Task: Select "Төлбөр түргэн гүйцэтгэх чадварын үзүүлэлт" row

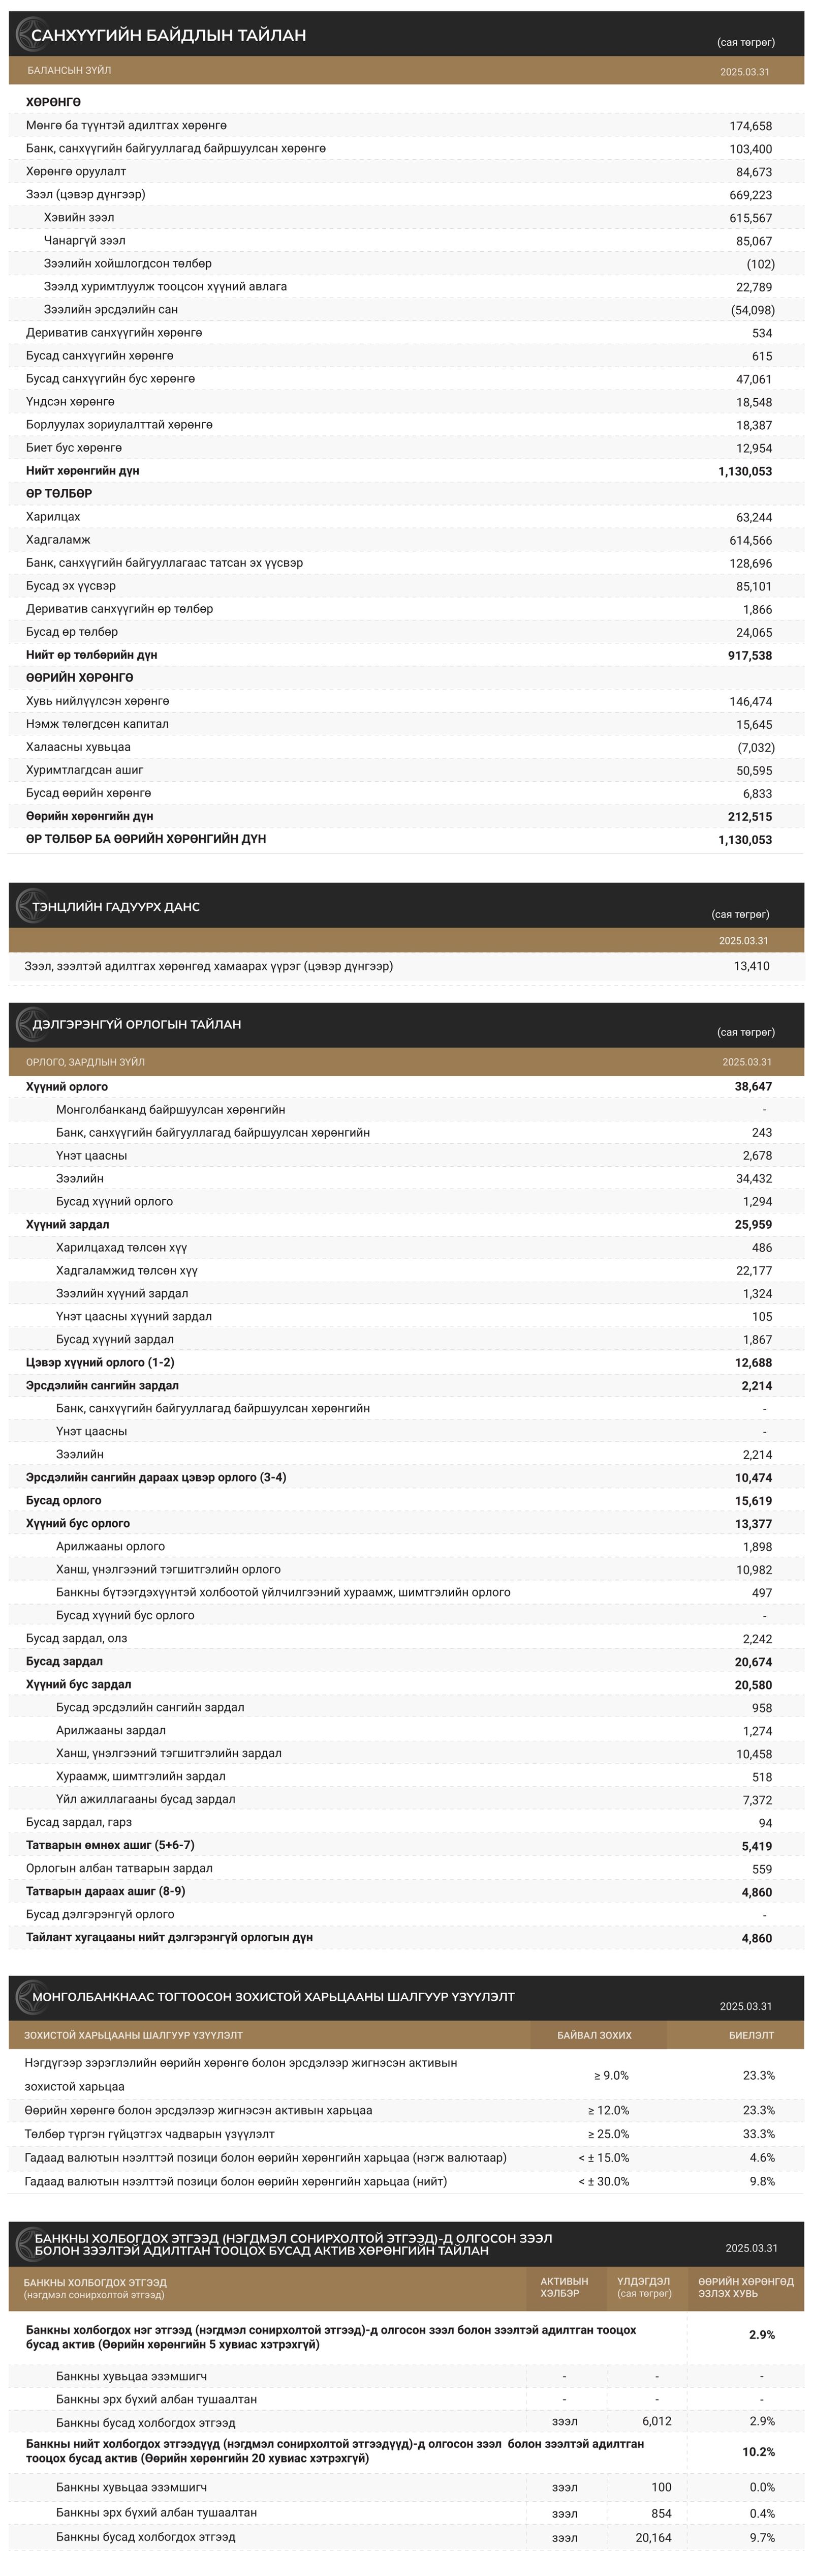Action: point(149,2134)
